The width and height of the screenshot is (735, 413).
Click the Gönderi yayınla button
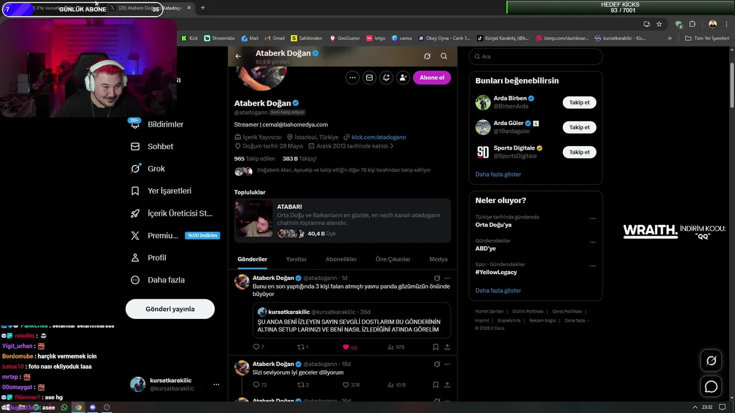(x=170, y=309)
